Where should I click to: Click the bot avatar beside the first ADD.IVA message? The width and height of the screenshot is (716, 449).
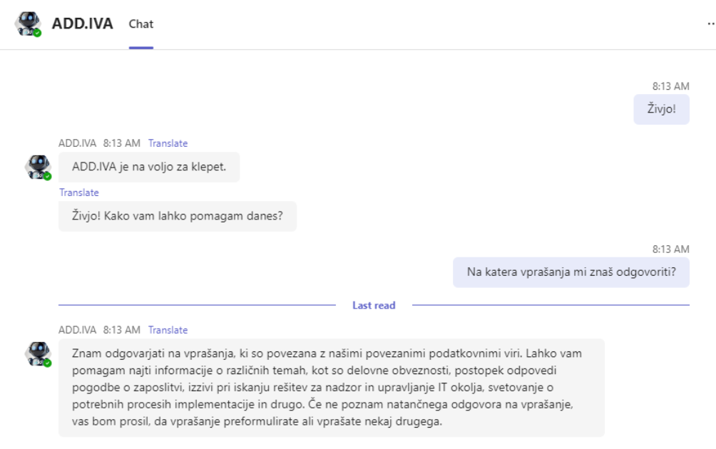click(38, 167)
